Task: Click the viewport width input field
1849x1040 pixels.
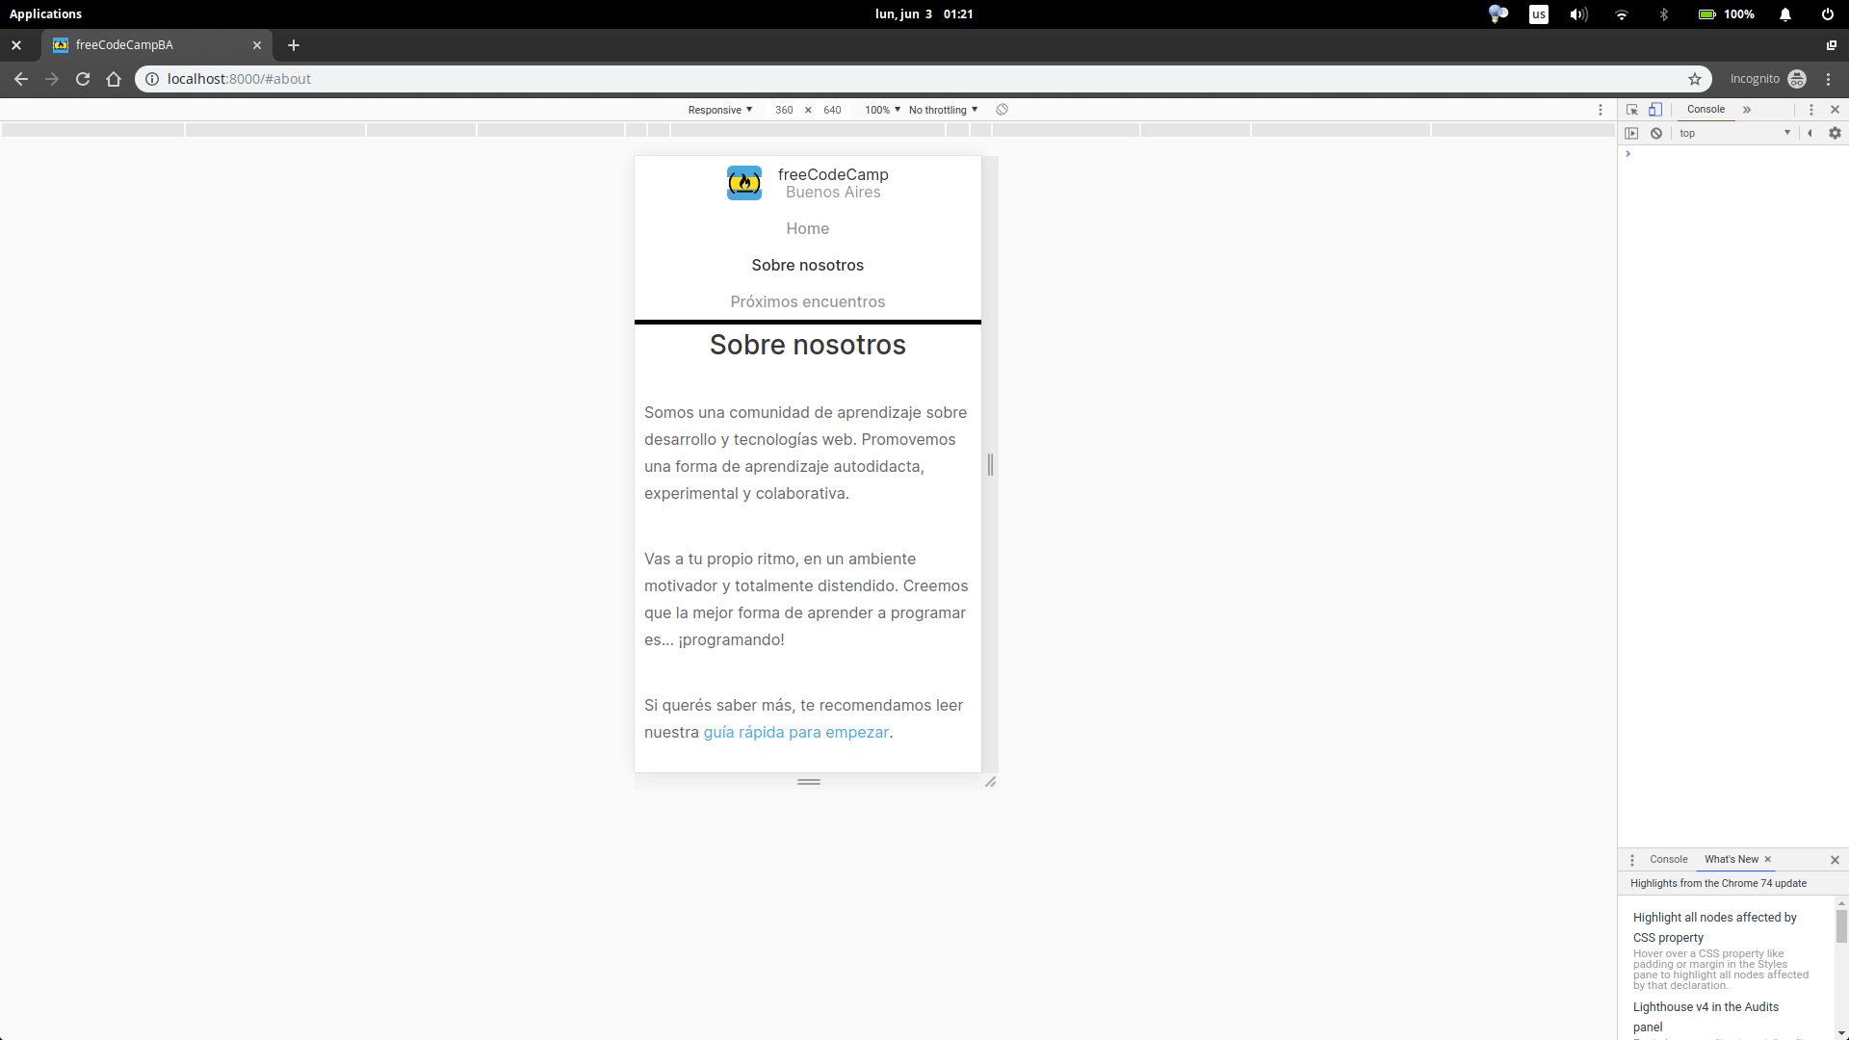Action: 784,110
